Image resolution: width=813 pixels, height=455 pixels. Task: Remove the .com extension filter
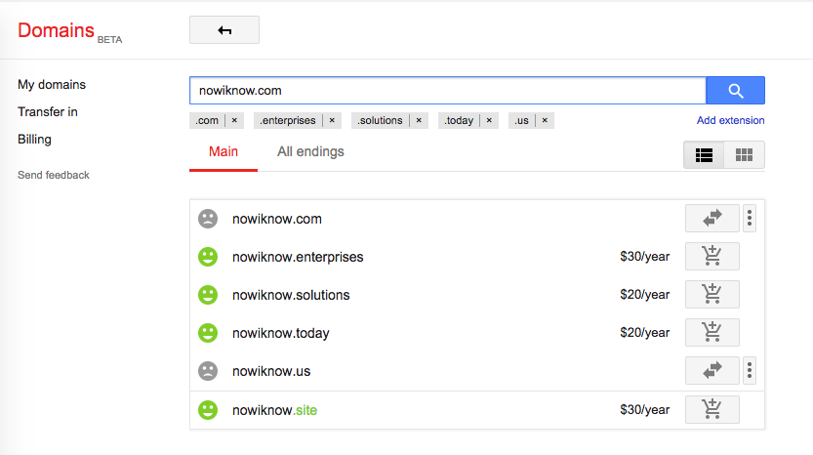(234, 120)
